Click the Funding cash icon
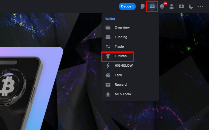Screen dimensions: 209x130 point(108,37)
